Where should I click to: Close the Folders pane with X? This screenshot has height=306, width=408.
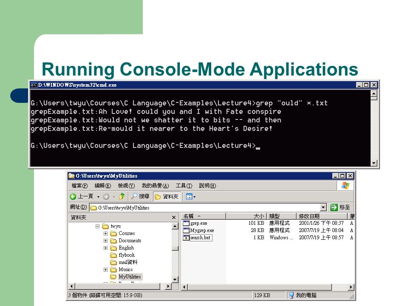(174, 217)
